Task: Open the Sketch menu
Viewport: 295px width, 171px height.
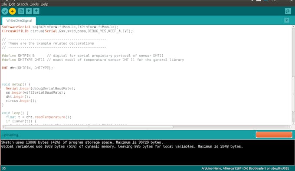Action: pyautogui.click(x=22, y=4)
